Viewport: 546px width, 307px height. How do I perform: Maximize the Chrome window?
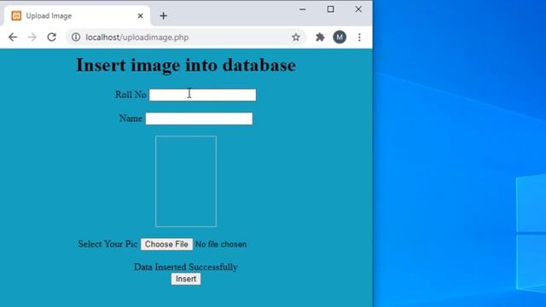(330, 9)
